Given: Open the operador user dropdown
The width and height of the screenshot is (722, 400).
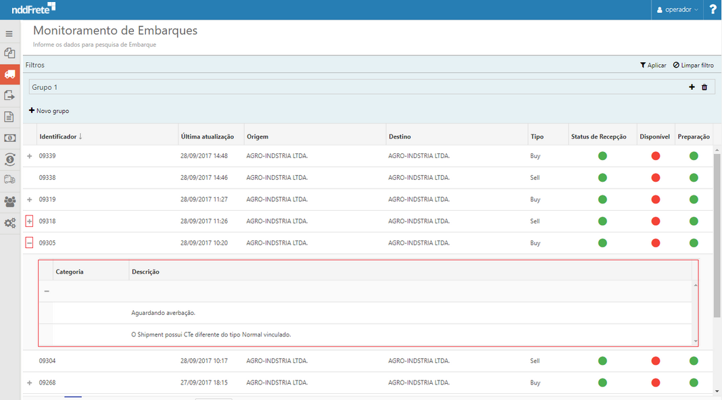Looking at the screenshot, I should (x=677, y=9).
